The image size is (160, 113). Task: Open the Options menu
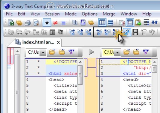pyautogui.click(x=90, y=14)
